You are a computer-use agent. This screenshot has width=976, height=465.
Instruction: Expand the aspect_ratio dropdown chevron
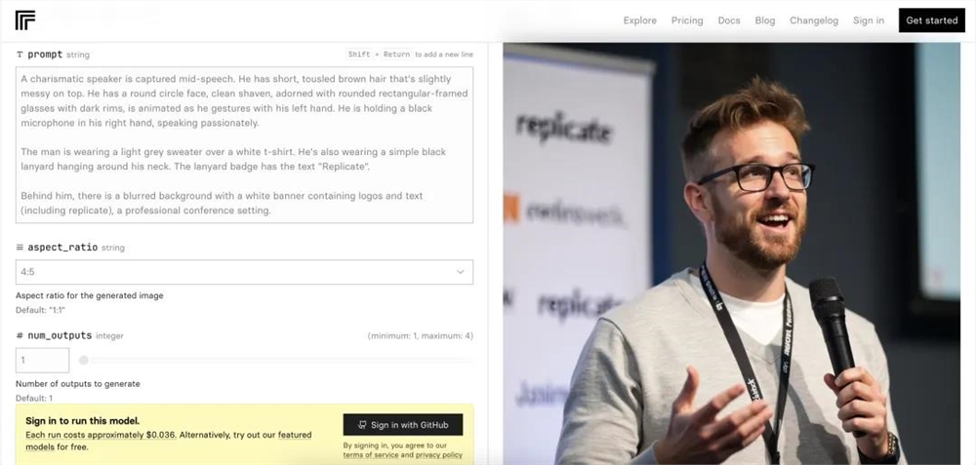point(460,272)
